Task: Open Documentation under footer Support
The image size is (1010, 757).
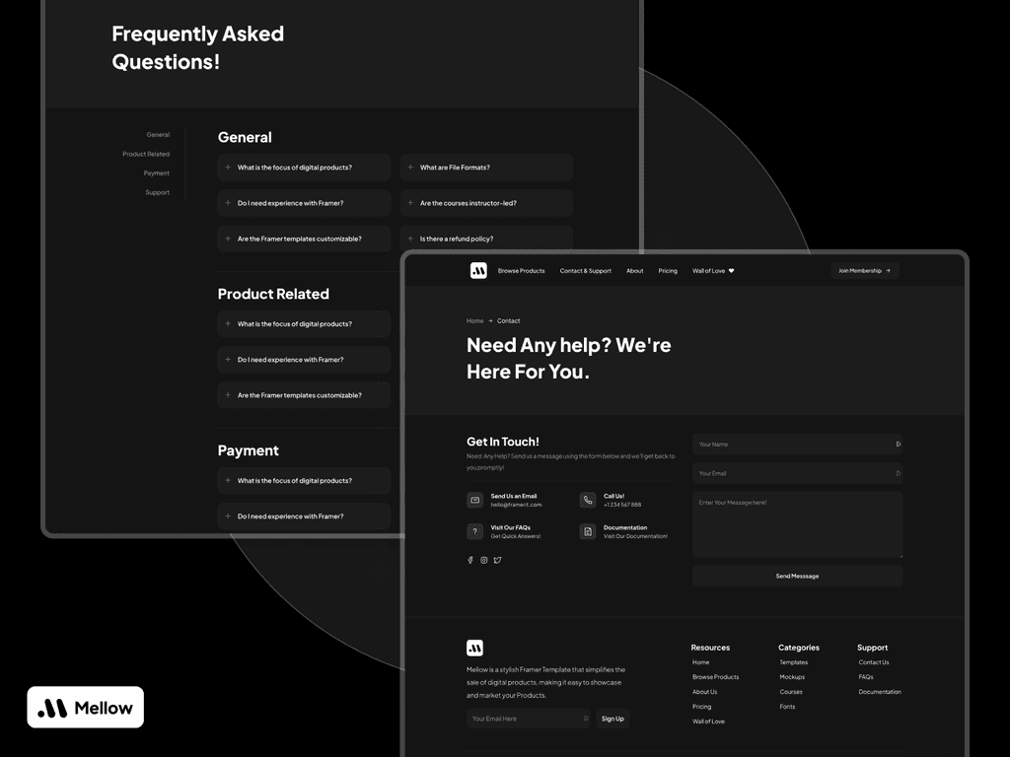Action: [x=880, y=692]
